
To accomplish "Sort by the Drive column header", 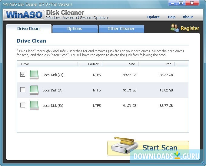I will pyautogui.click(x=48, y=64).
